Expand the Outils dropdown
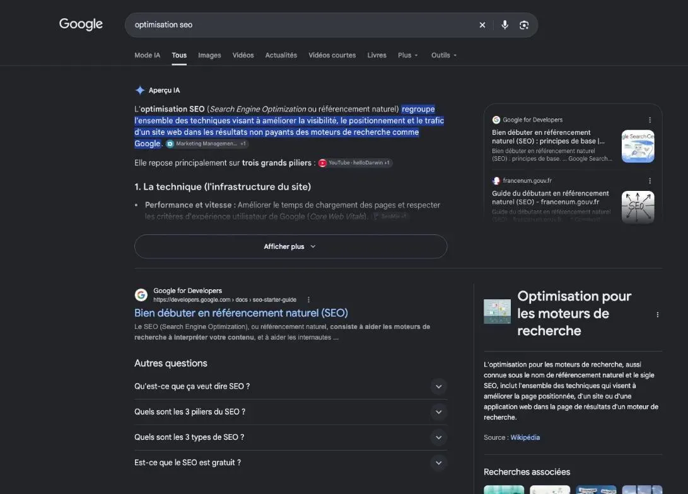This screenshot has width=688, height=494. tap(443, 55)
